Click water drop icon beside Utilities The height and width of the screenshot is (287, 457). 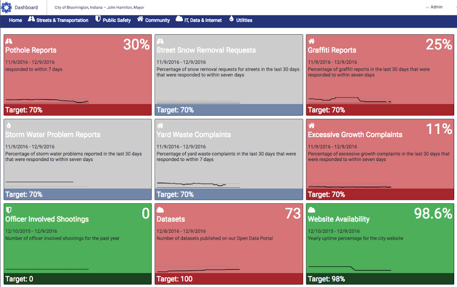point(231,19)
